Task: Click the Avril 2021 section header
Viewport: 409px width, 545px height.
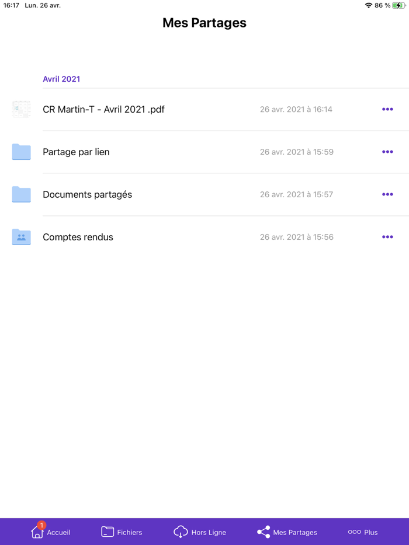Action: tap(61, 79)
